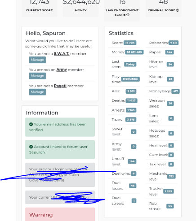Click the Money label in top stats
The image size is (196, 221).
pyautogui.click(x=81, y=10)
